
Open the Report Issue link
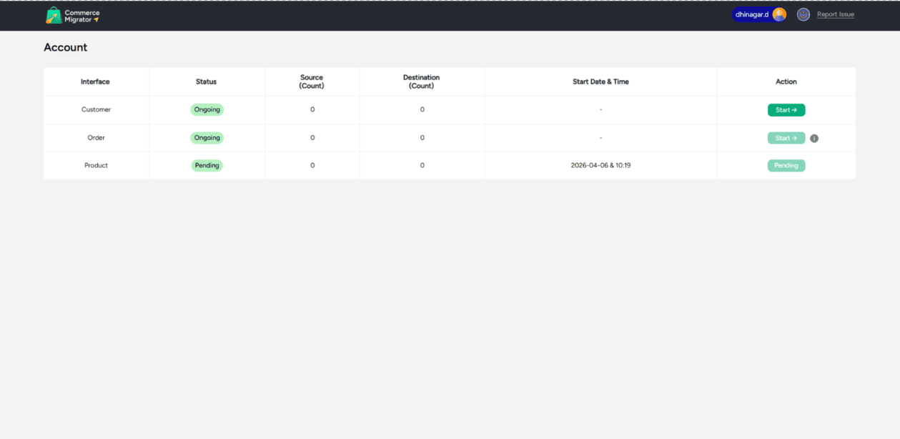tap(835, 14)
